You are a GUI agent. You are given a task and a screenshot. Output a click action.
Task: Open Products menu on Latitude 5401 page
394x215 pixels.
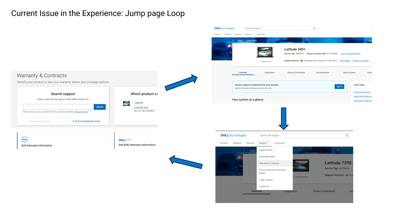pos(217,34)
